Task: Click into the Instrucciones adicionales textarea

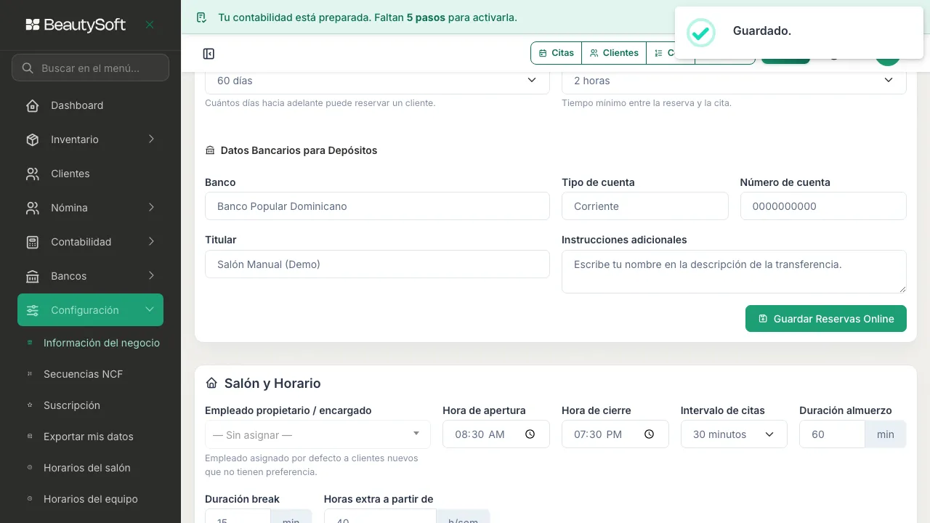Action: tap(734, 272)
